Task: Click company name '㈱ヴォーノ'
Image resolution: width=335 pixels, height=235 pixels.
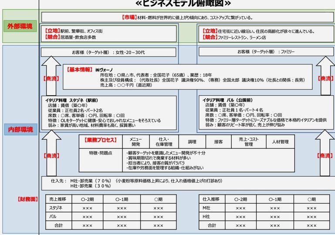Action: click(x=104, y=70)
